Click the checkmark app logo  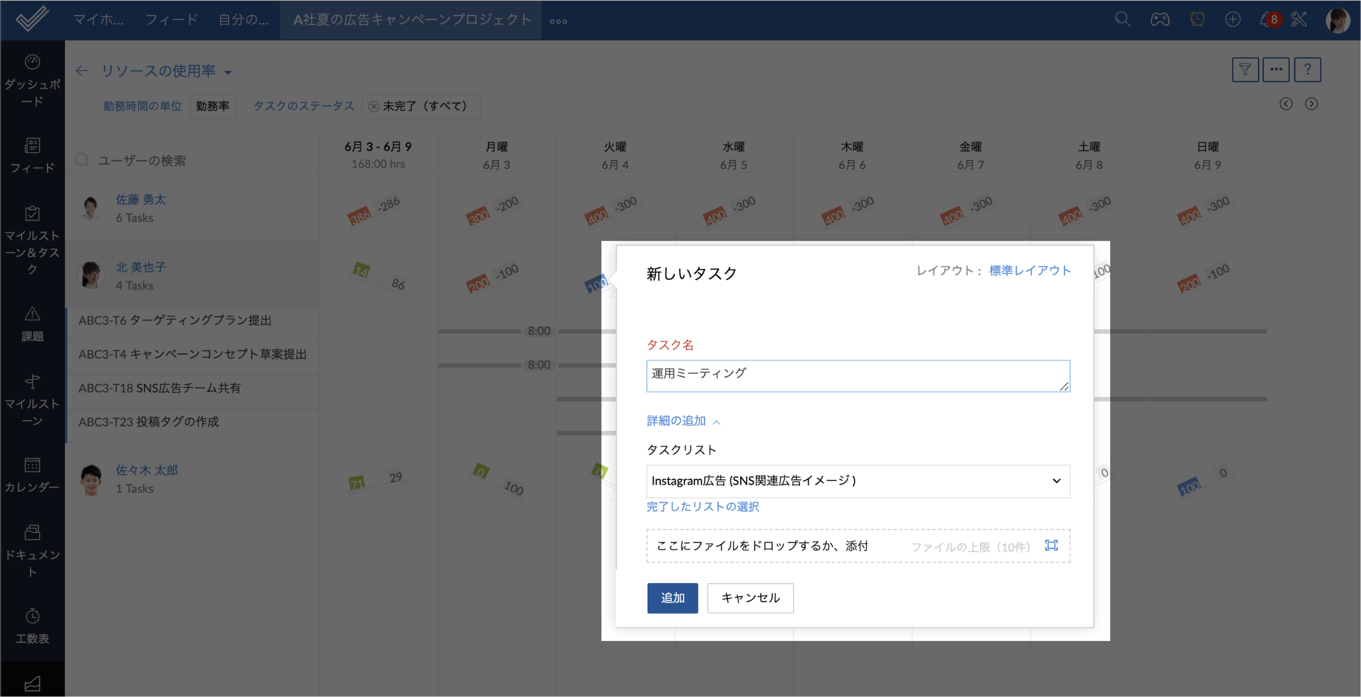[32, 19]
